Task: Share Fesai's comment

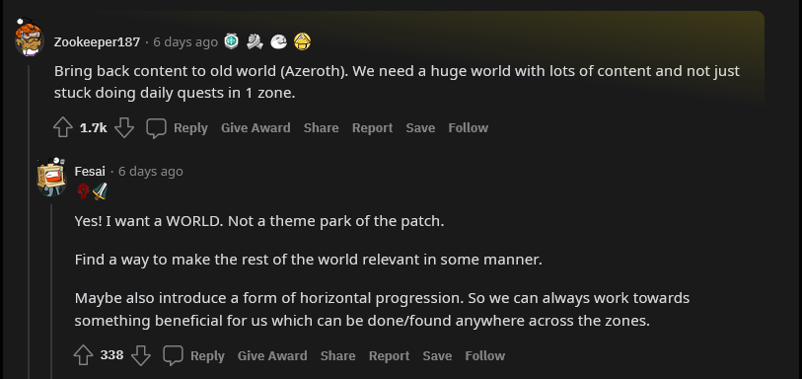Action: tap(338, 355)
